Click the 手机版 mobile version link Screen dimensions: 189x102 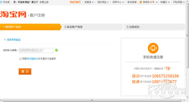(6, 2)
